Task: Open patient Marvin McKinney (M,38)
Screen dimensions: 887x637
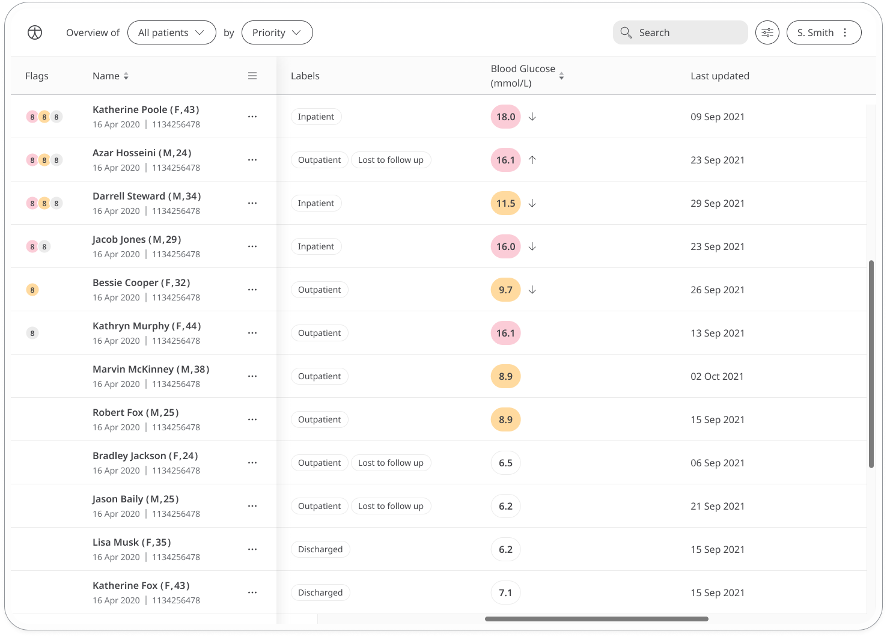Action: click(x=151, y=369)
